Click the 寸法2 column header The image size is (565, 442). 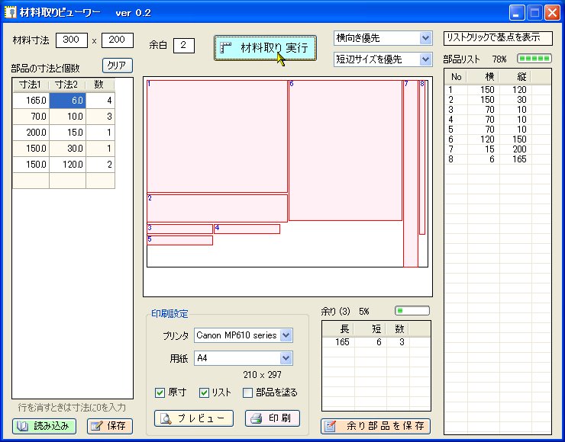point(67,85)
